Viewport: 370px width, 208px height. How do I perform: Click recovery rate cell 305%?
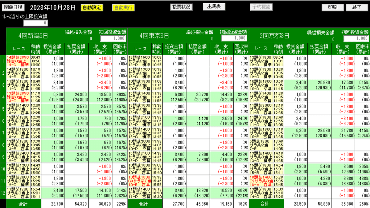pos(363,169)
